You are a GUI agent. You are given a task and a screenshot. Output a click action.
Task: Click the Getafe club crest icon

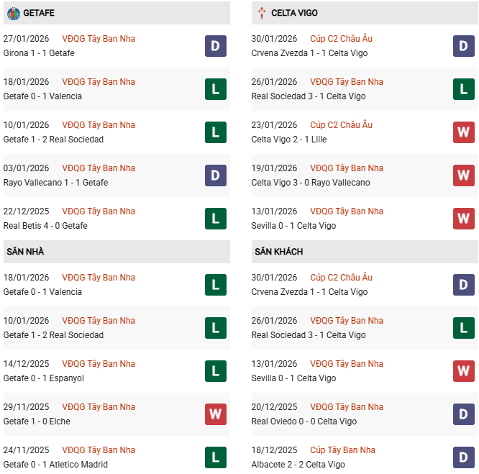13,13
